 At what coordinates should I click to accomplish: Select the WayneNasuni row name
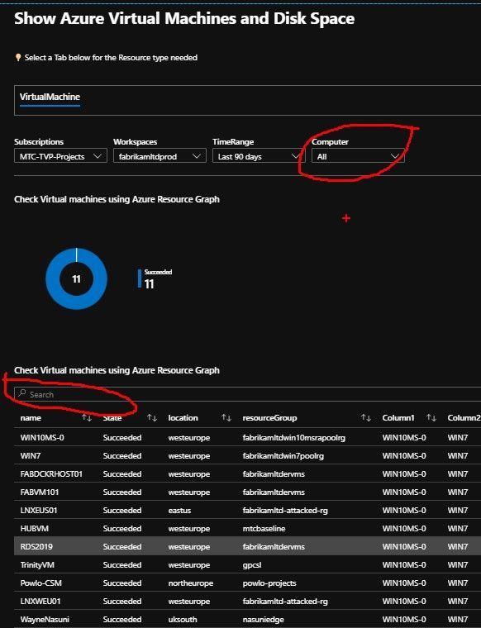click(45, 619)
